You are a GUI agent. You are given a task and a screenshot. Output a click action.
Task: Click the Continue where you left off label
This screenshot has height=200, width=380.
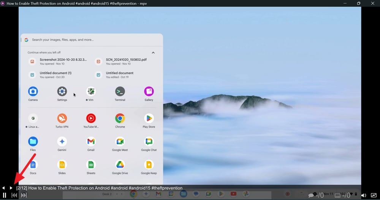pos(44,52)
